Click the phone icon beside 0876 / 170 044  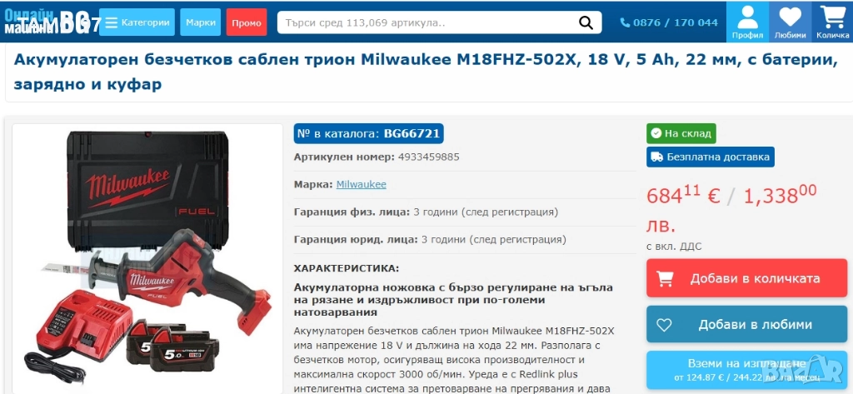point(625,22)
